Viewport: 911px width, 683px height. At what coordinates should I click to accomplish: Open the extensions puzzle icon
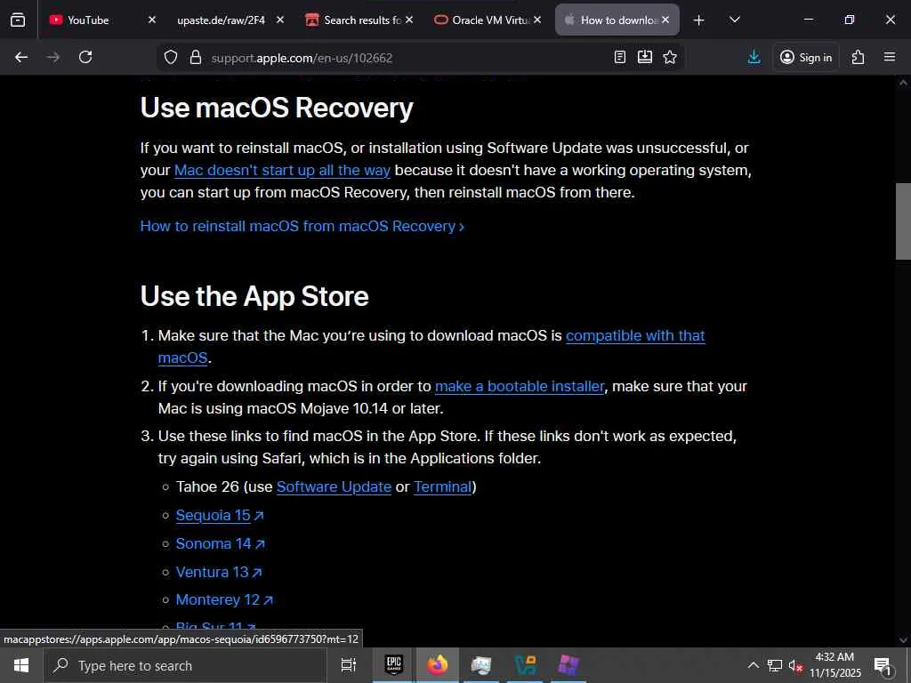tap(859, 57)
